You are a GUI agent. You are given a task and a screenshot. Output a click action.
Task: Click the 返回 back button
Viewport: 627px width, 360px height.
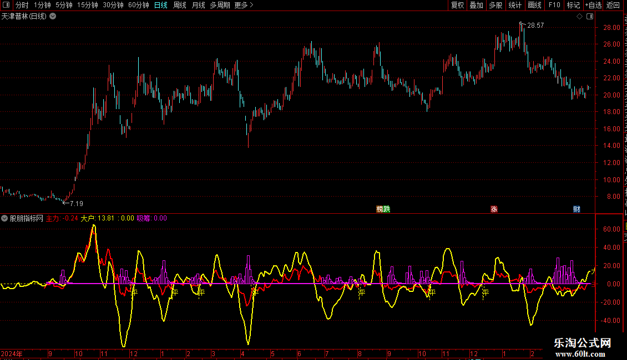(613, 5)
